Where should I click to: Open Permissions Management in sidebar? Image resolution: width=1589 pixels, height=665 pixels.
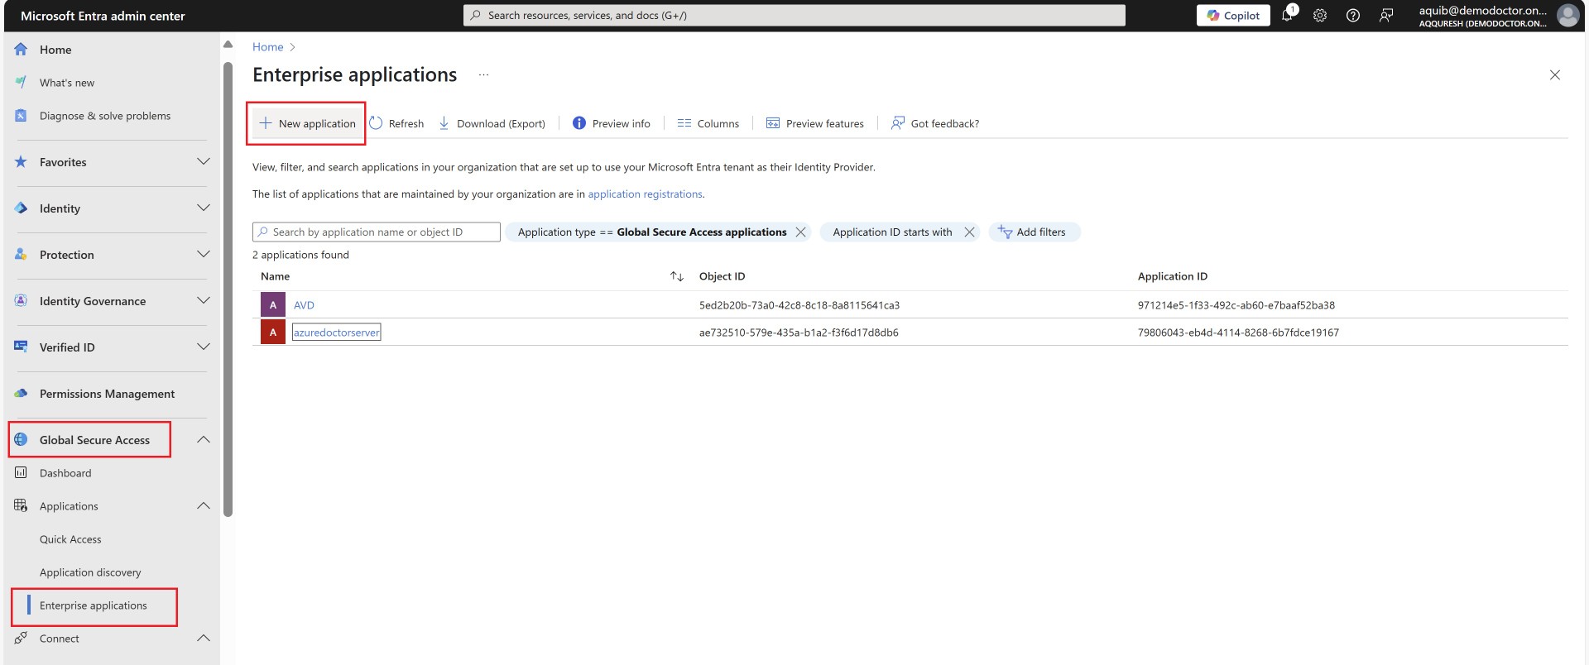(x=107, y=394)
